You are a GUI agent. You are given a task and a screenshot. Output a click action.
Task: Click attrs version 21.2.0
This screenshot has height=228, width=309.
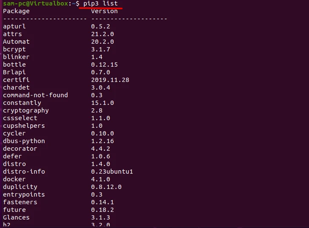click(103, 34)
